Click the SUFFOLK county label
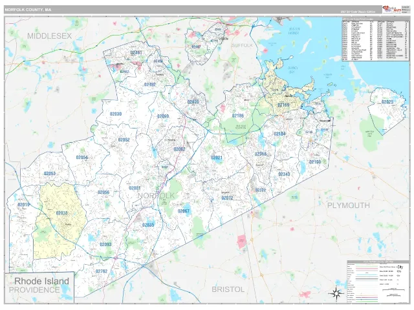This screenshot has height=310, width=414. point(242,45)
